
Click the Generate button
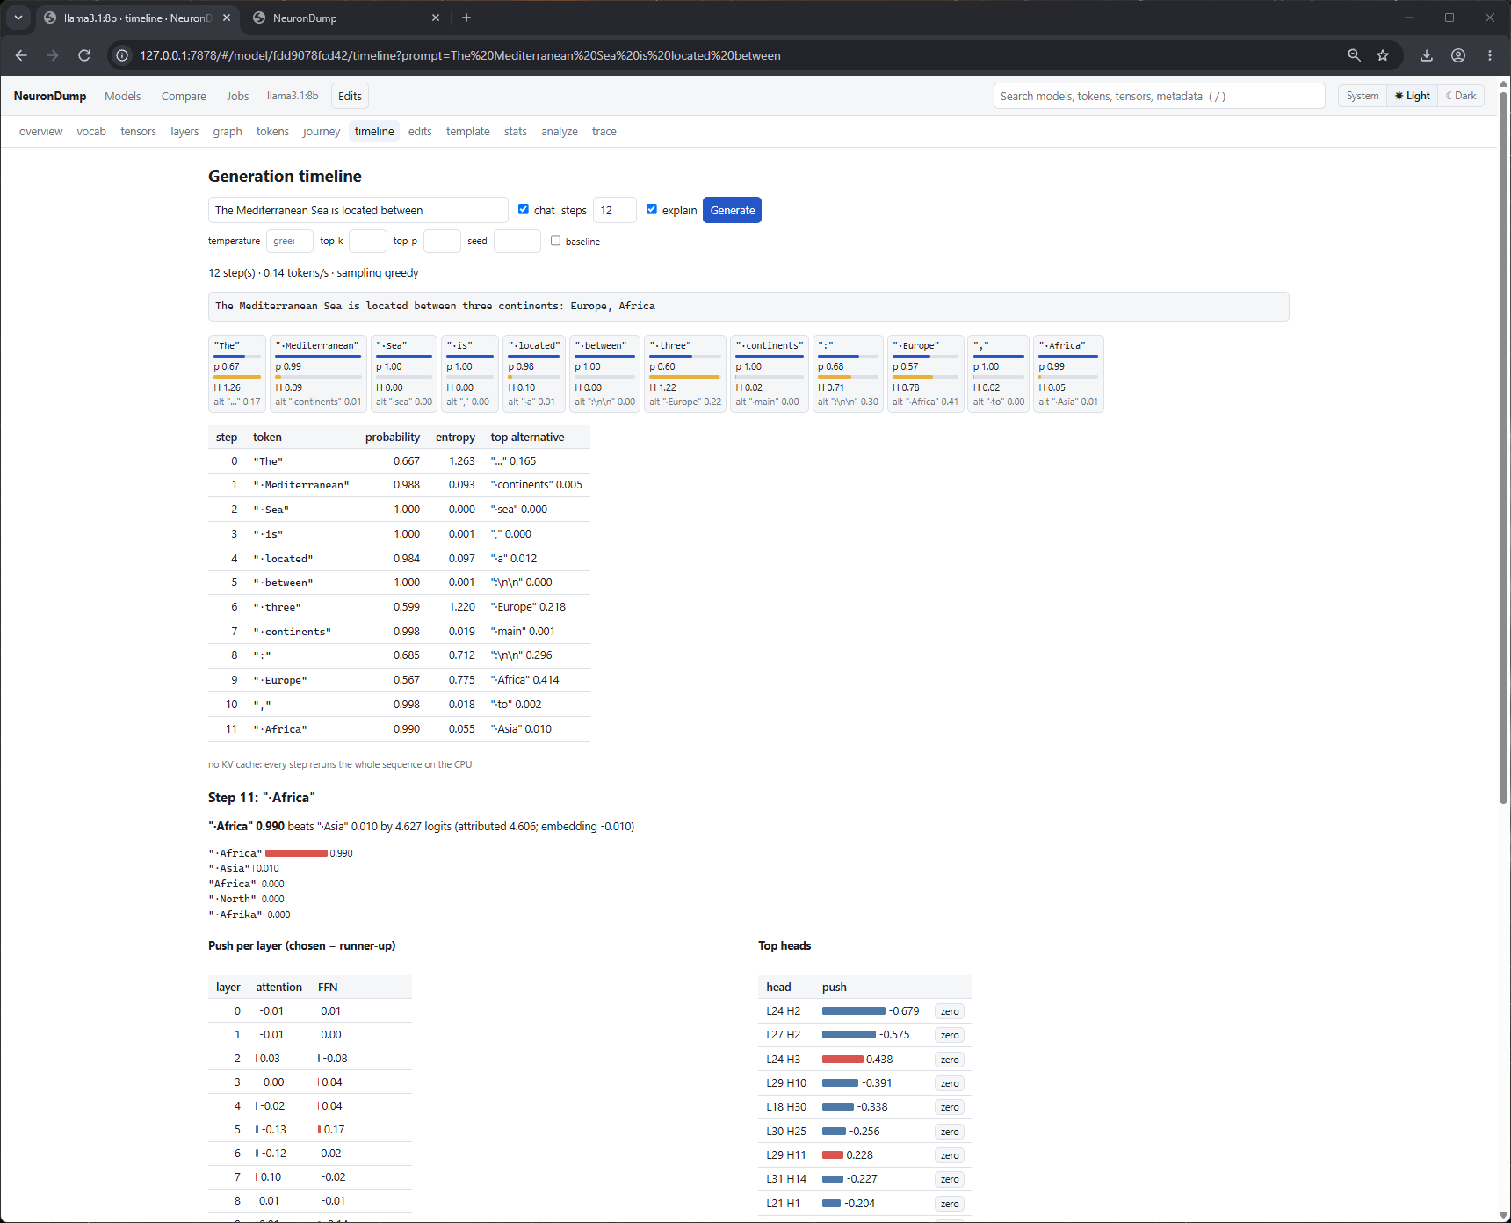click(x=732, y=210)
